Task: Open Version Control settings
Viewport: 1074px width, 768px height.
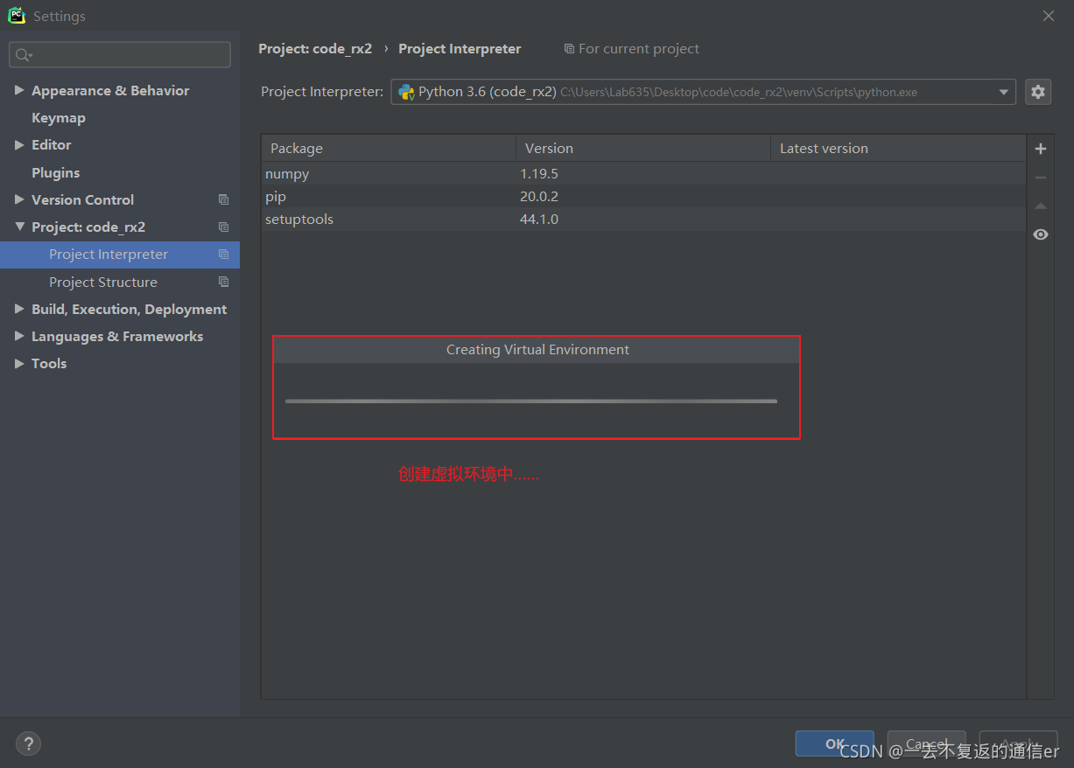Action: pos(83,199)
